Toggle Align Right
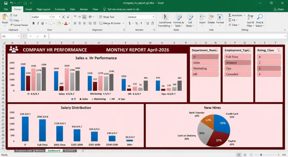Image resolution: width=288 pixels, height=157 pixels. 84,23
